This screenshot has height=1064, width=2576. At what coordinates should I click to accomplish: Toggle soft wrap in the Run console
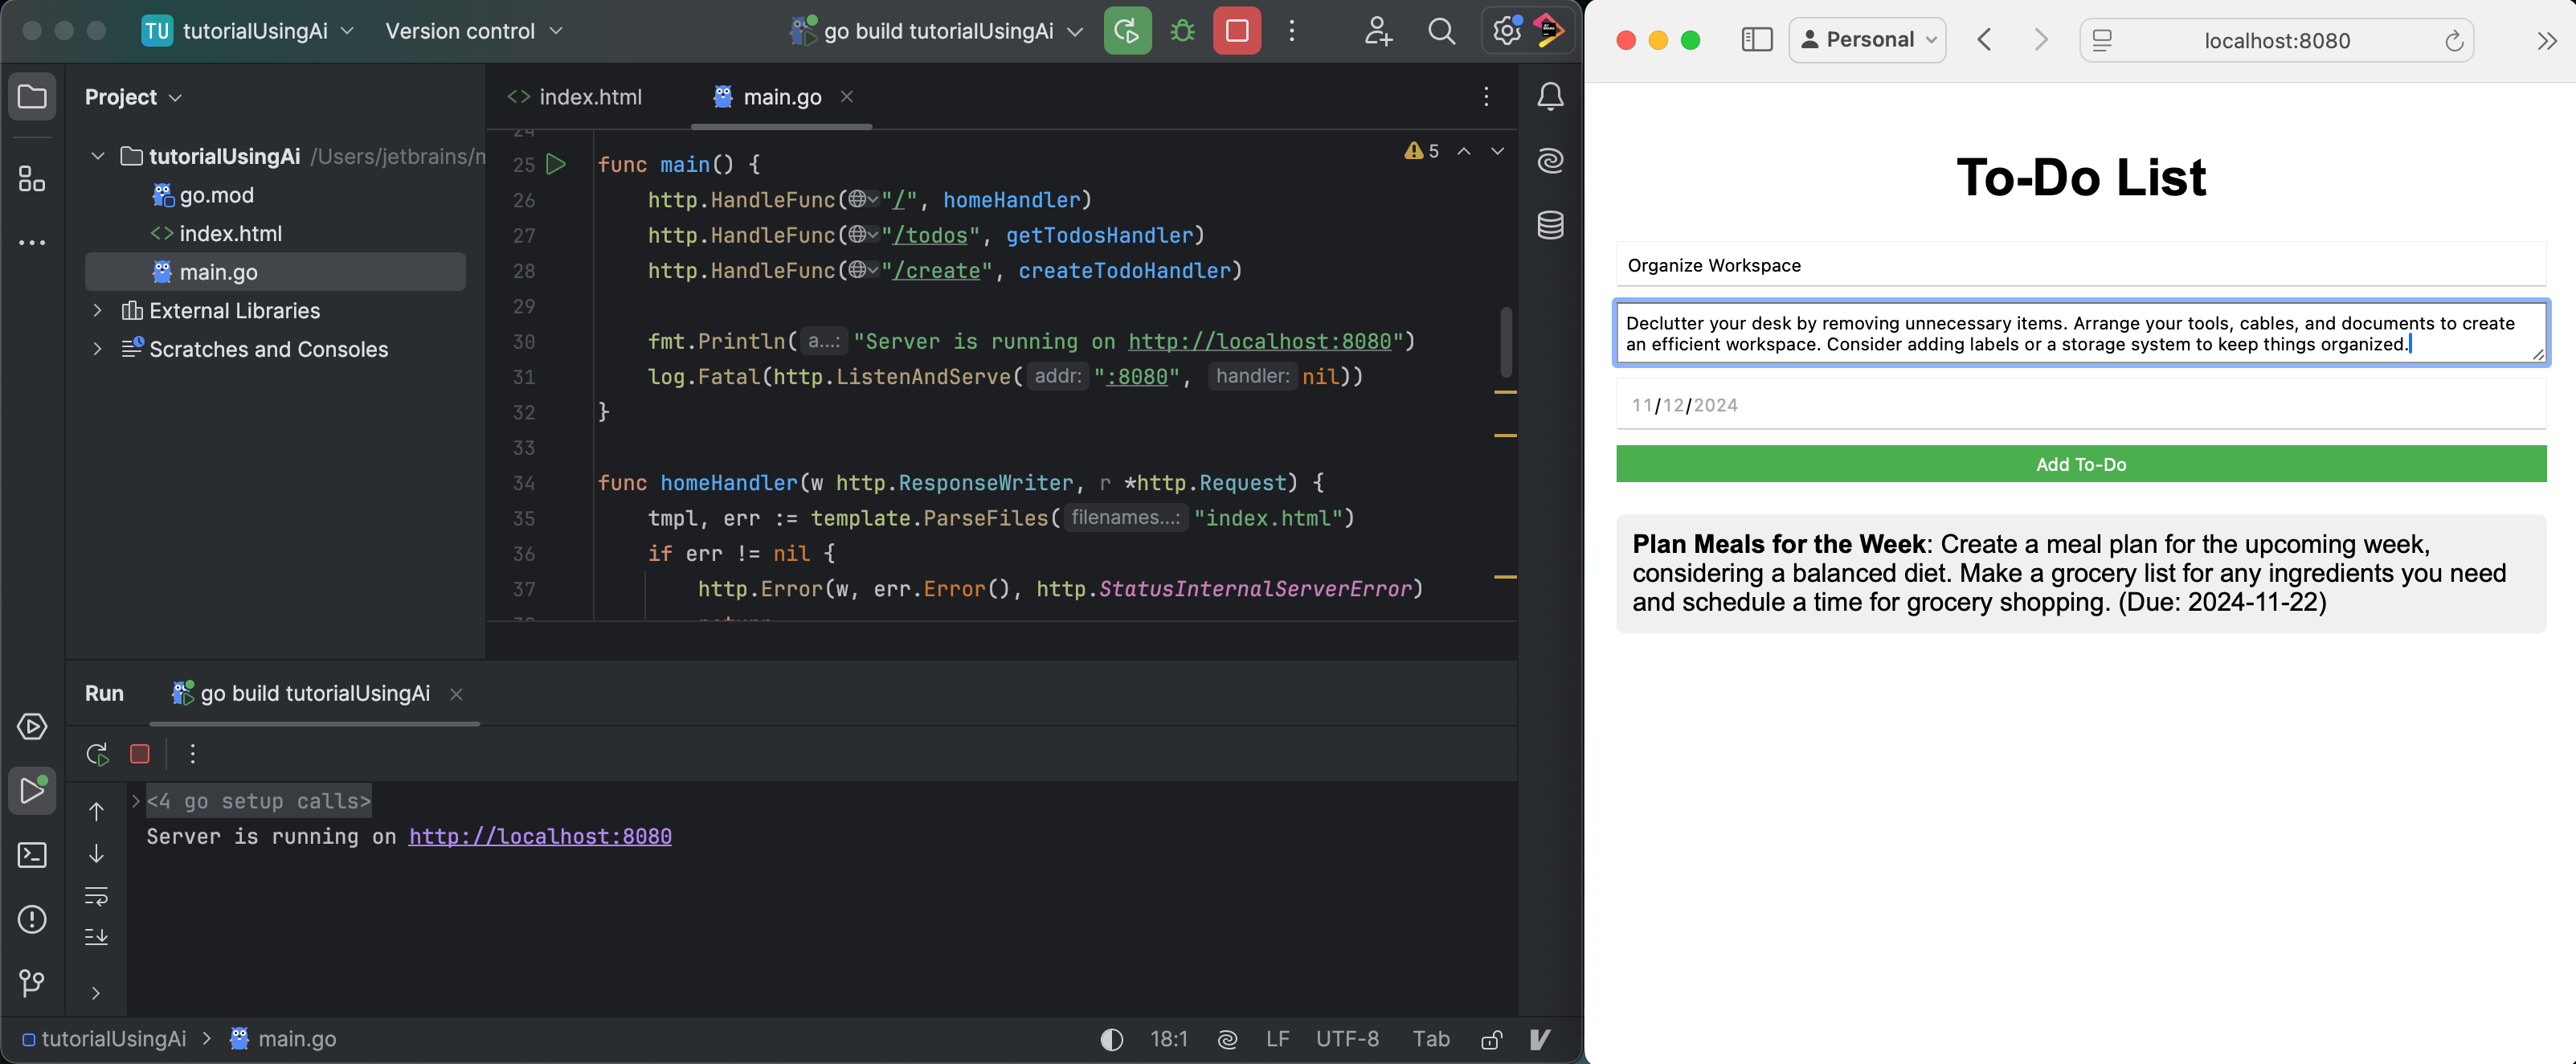[x=97, y=897]
